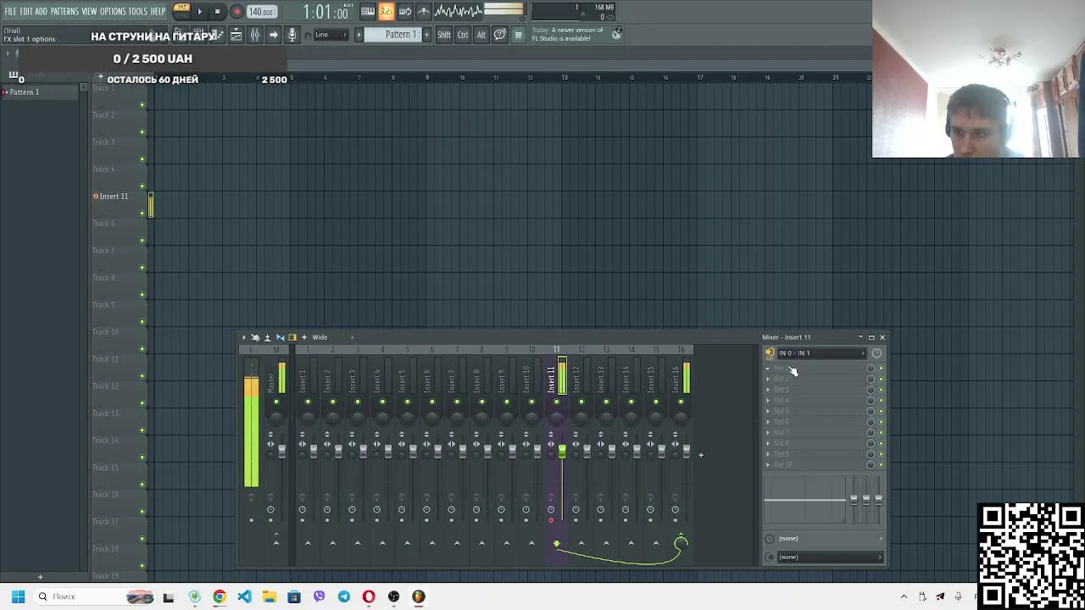Click the Insert 16 send level knob
The width and height of the screenshot is (1085, 610).
tap(681, 543)
